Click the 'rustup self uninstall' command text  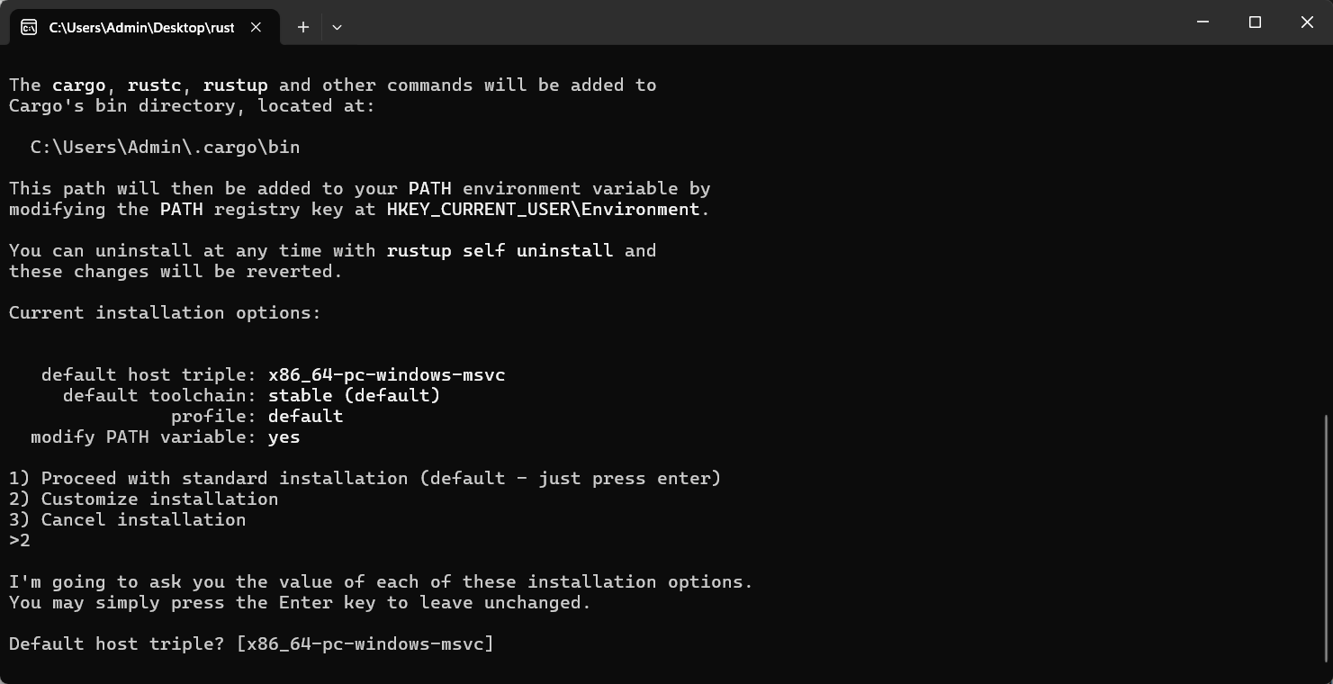coord(500,250)
